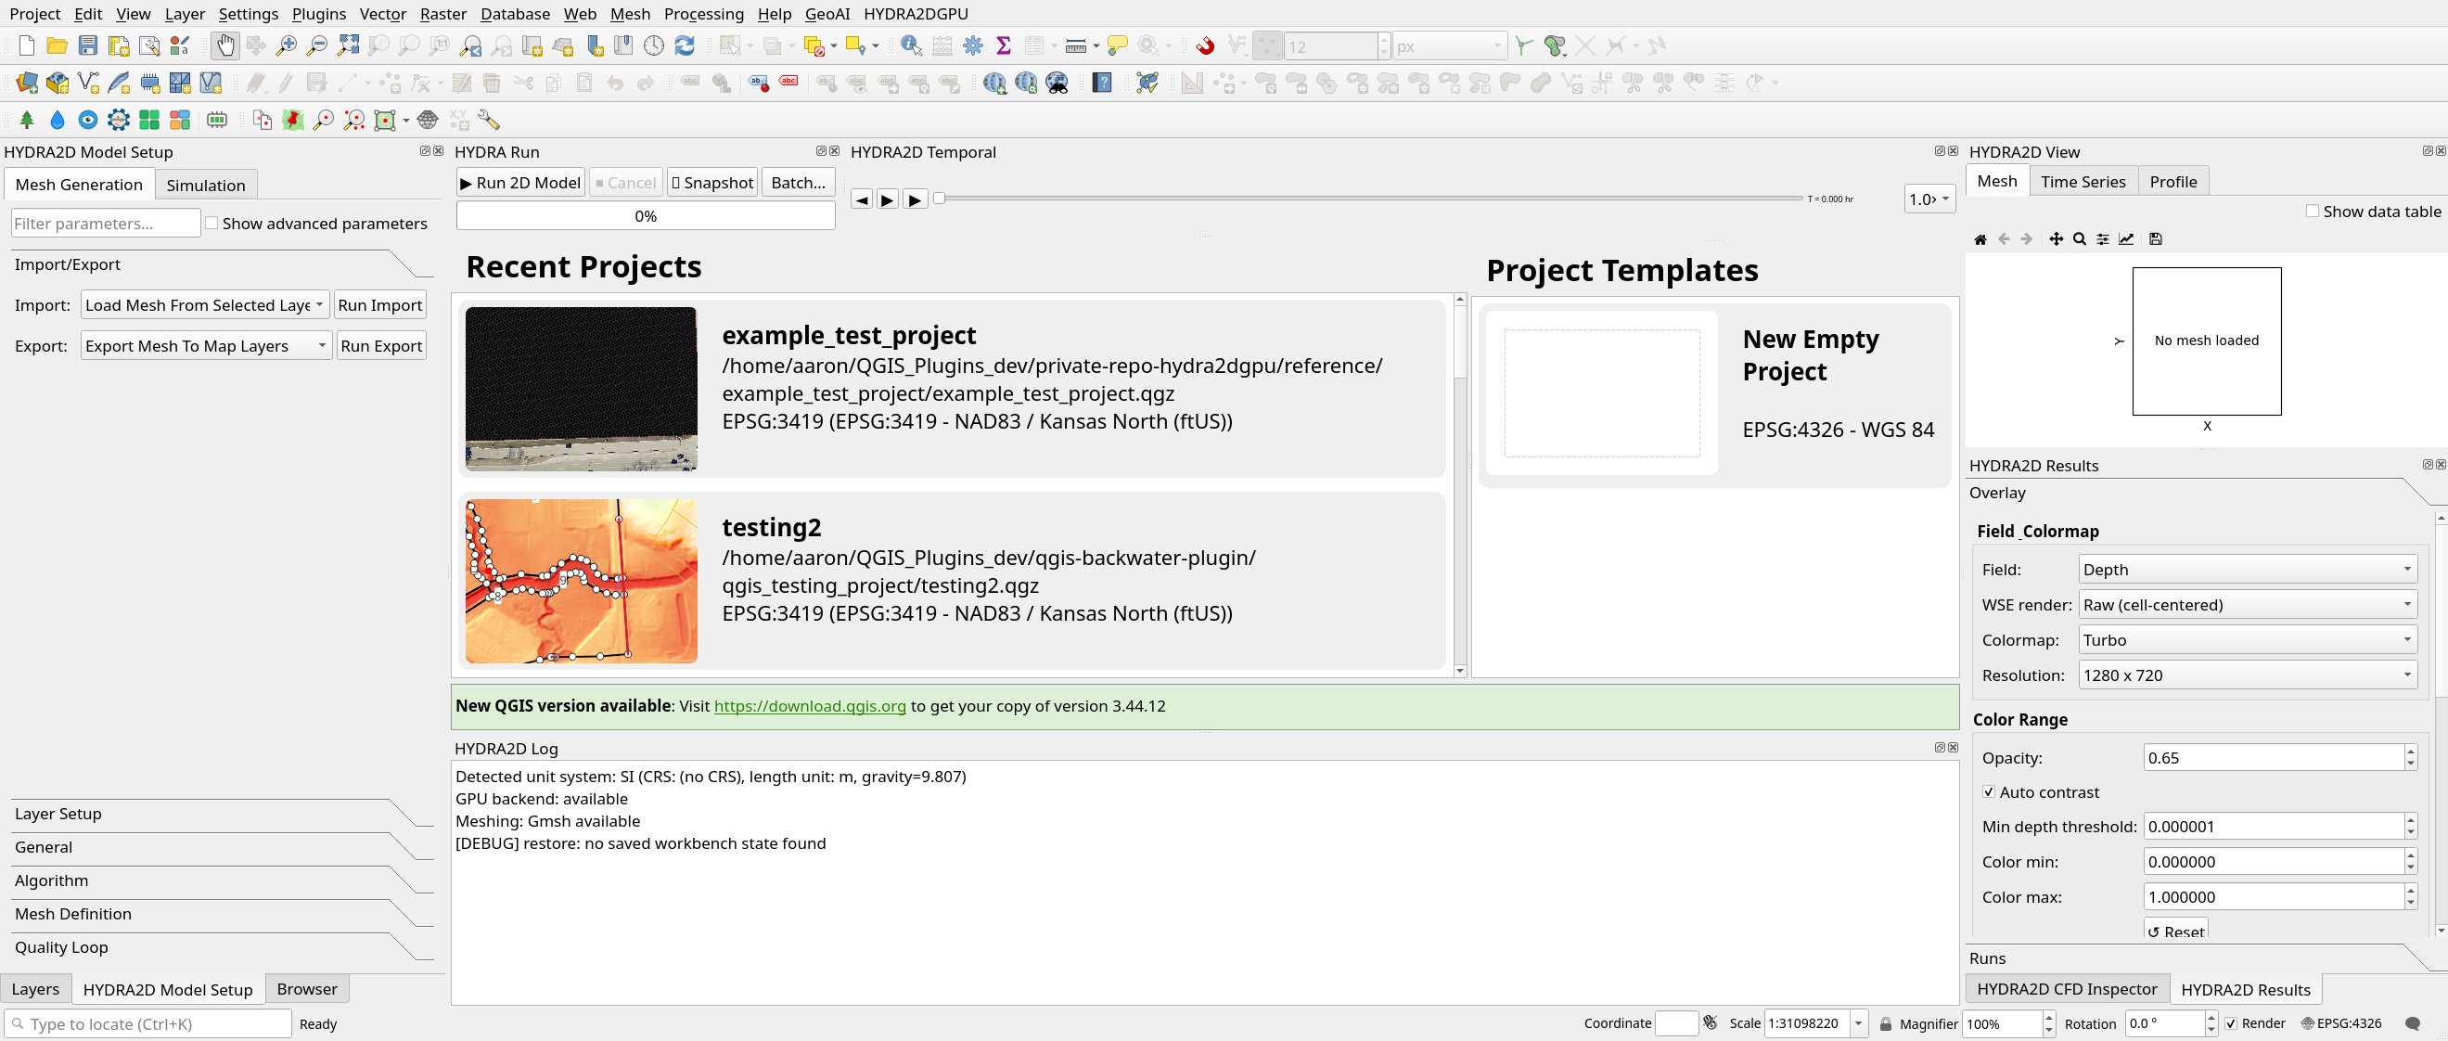Switch to the Layers panel tab
This screenshot has width=2448, height=1041.
click(35, 989)
